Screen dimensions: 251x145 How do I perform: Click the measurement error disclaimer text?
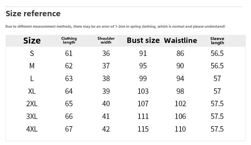pyautogui.click(x=115, y=26)
